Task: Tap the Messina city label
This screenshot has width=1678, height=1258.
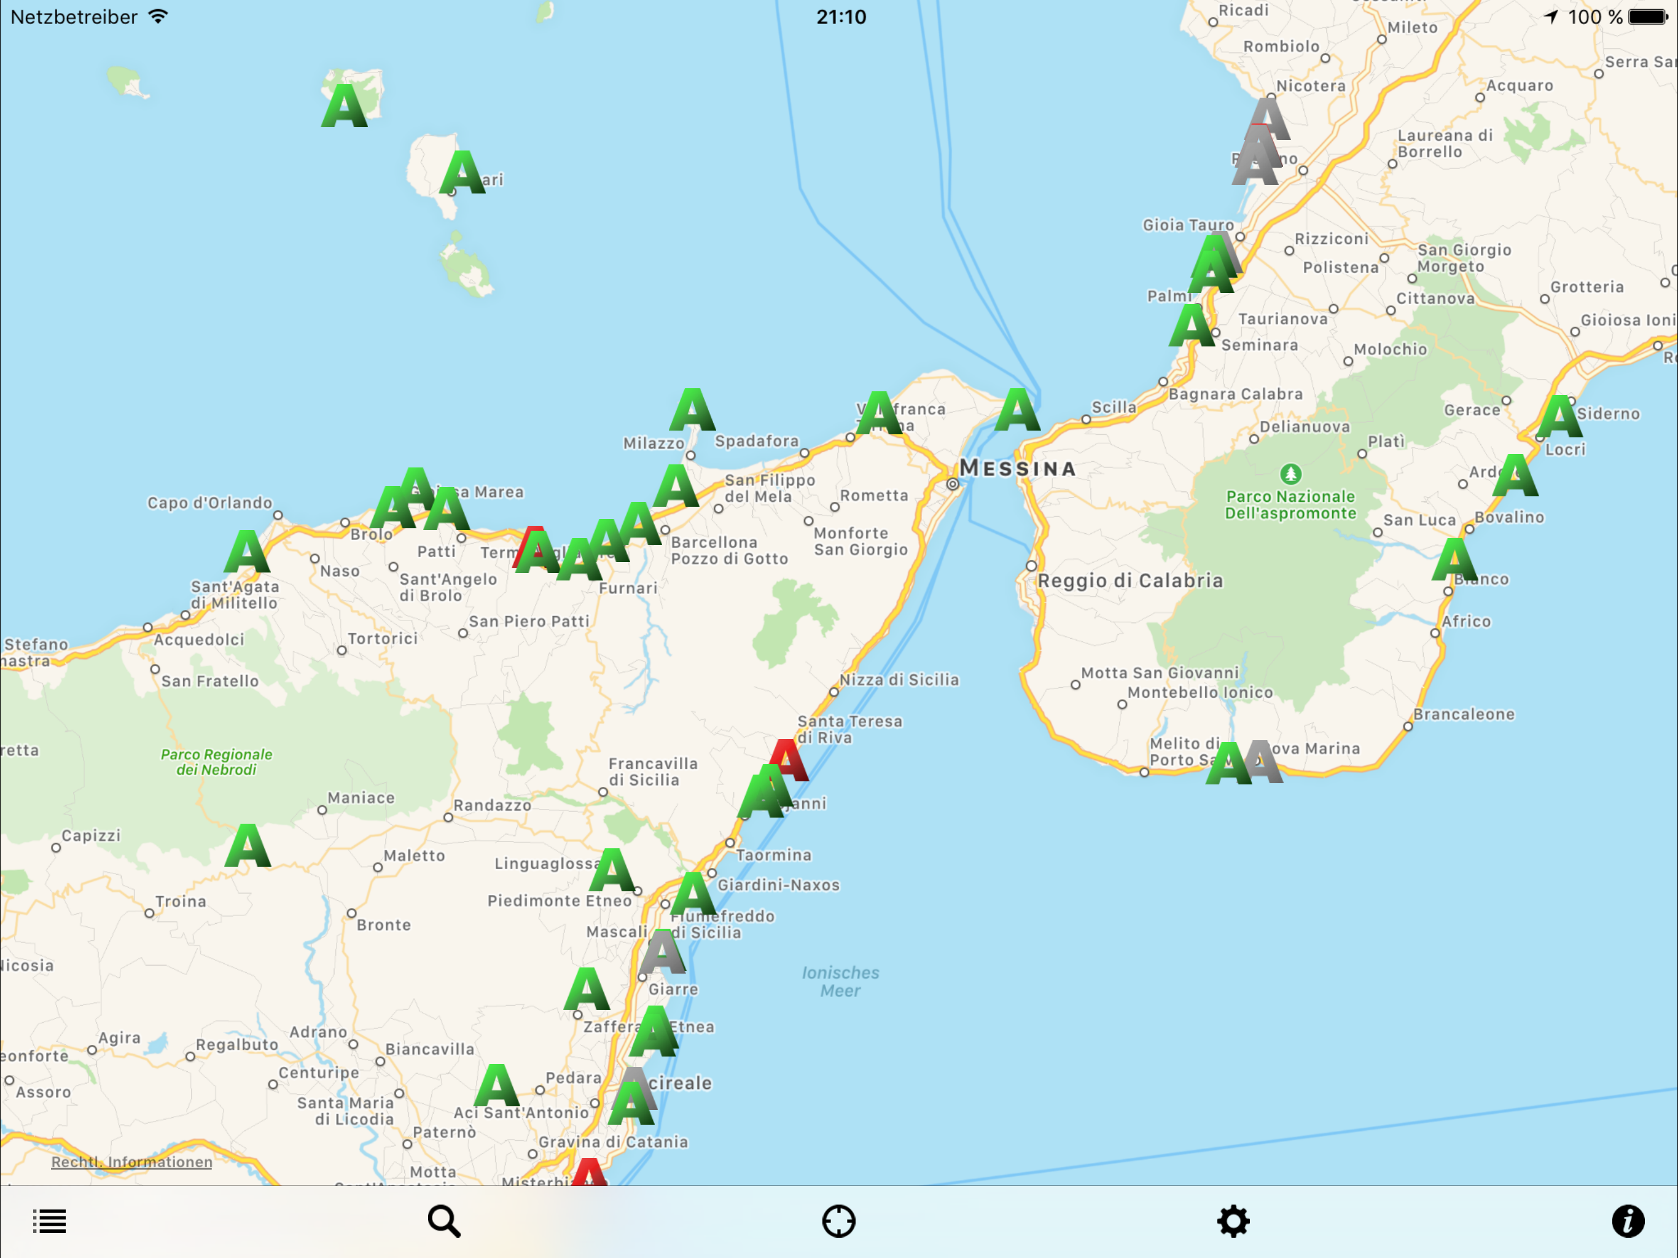Action: tap(1018, 468)
